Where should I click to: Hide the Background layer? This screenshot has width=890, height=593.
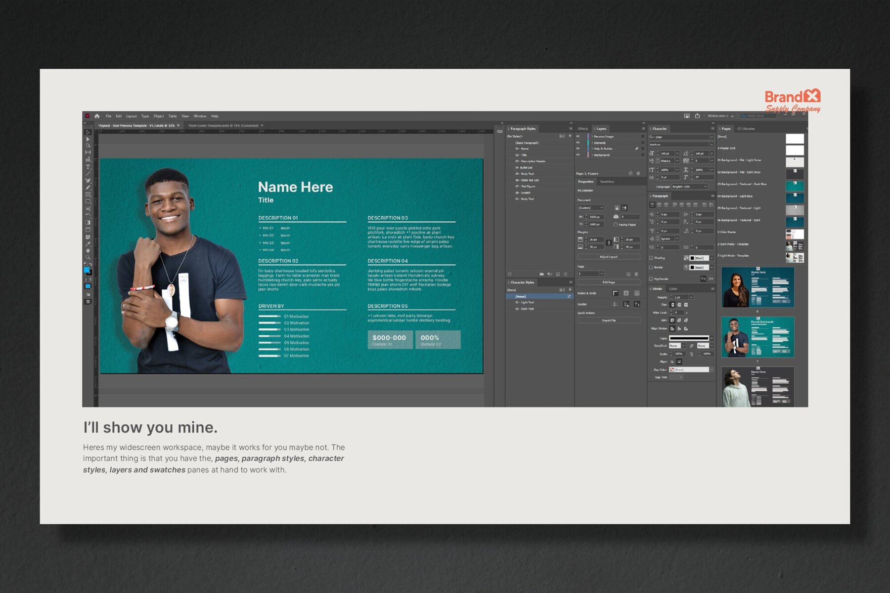click(578, 155)
